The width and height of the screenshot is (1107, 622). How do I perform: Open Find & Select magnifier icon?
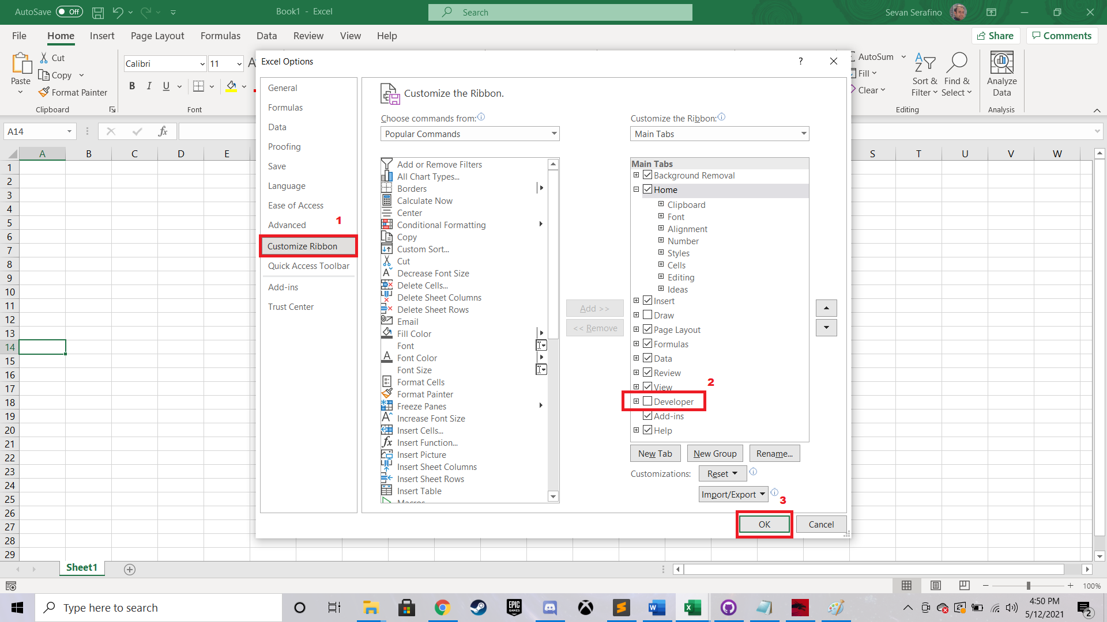coord(957,75)
